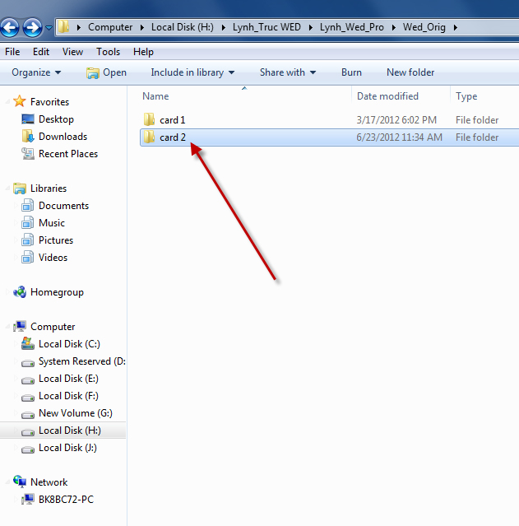The width and height of the screenshot is (519, 526).
Task: Go back with the Back arrow button
Action: click(x=10, y=27)
